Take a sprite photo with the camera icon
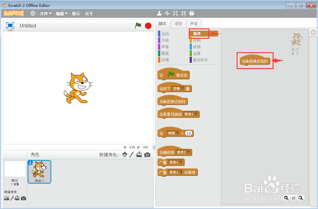This screenshot has height=209, width=318. coord(147,154)
